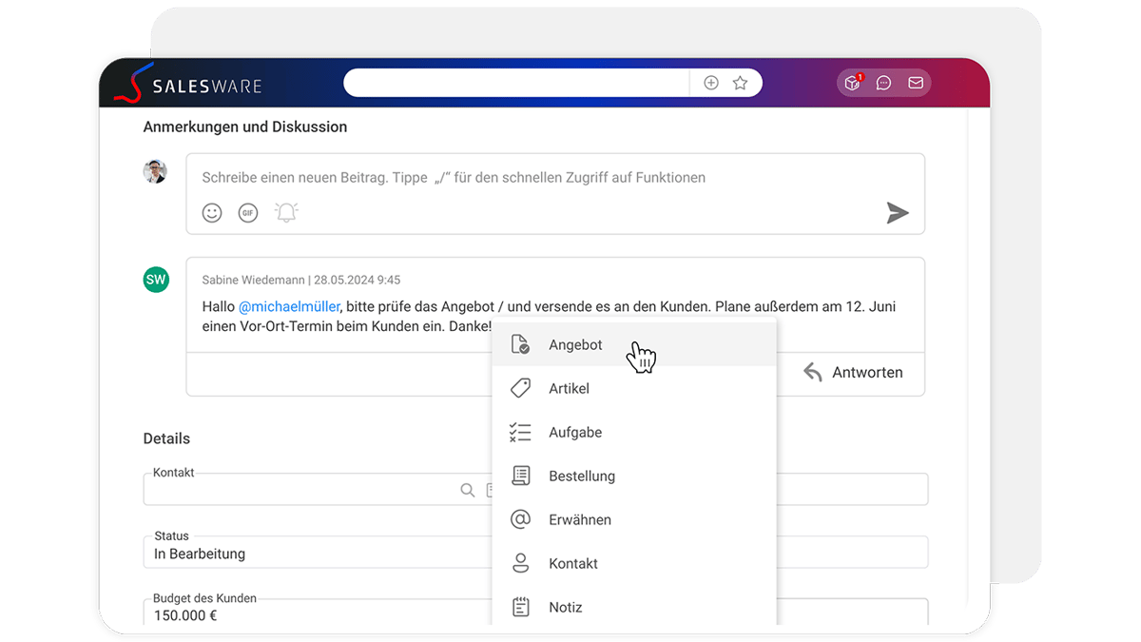Open the GIF picker icon
Screen dimensions: 1141x642
pos(248,213)
